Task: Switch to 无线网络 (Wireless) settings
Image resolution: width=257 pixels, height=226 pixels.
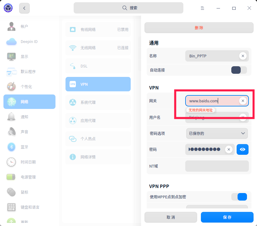Action: (x=98, y=48)
